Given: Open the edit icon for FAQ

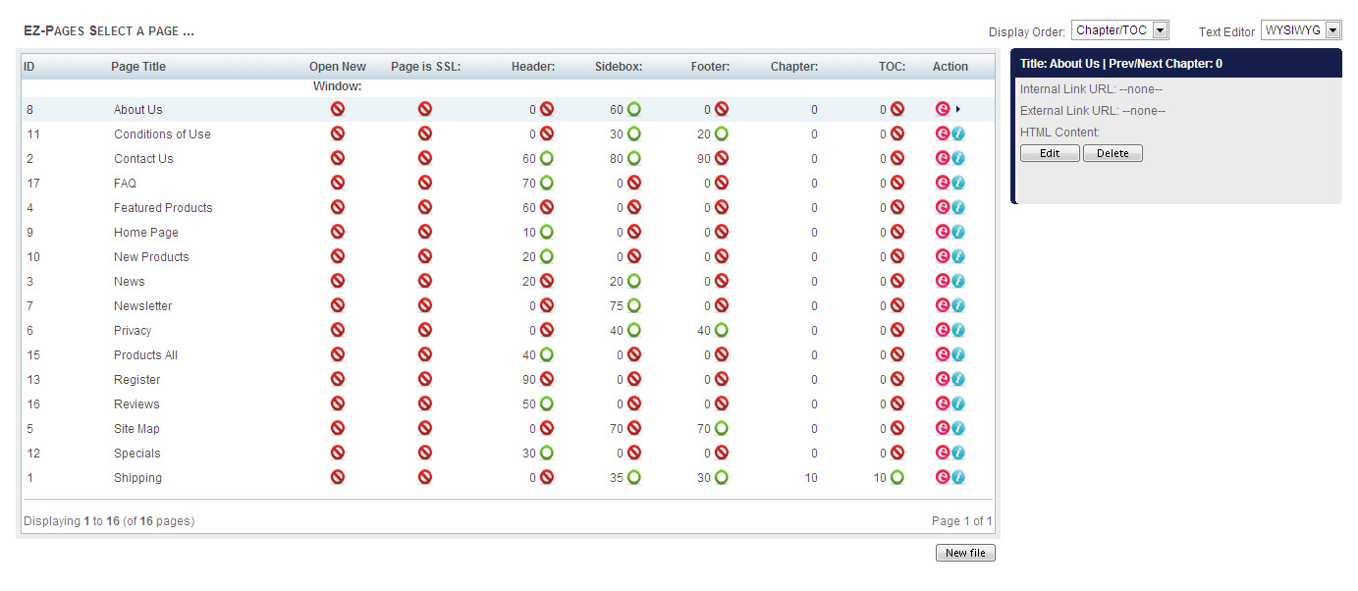Looking at the screenshot, I should point(943,183).
